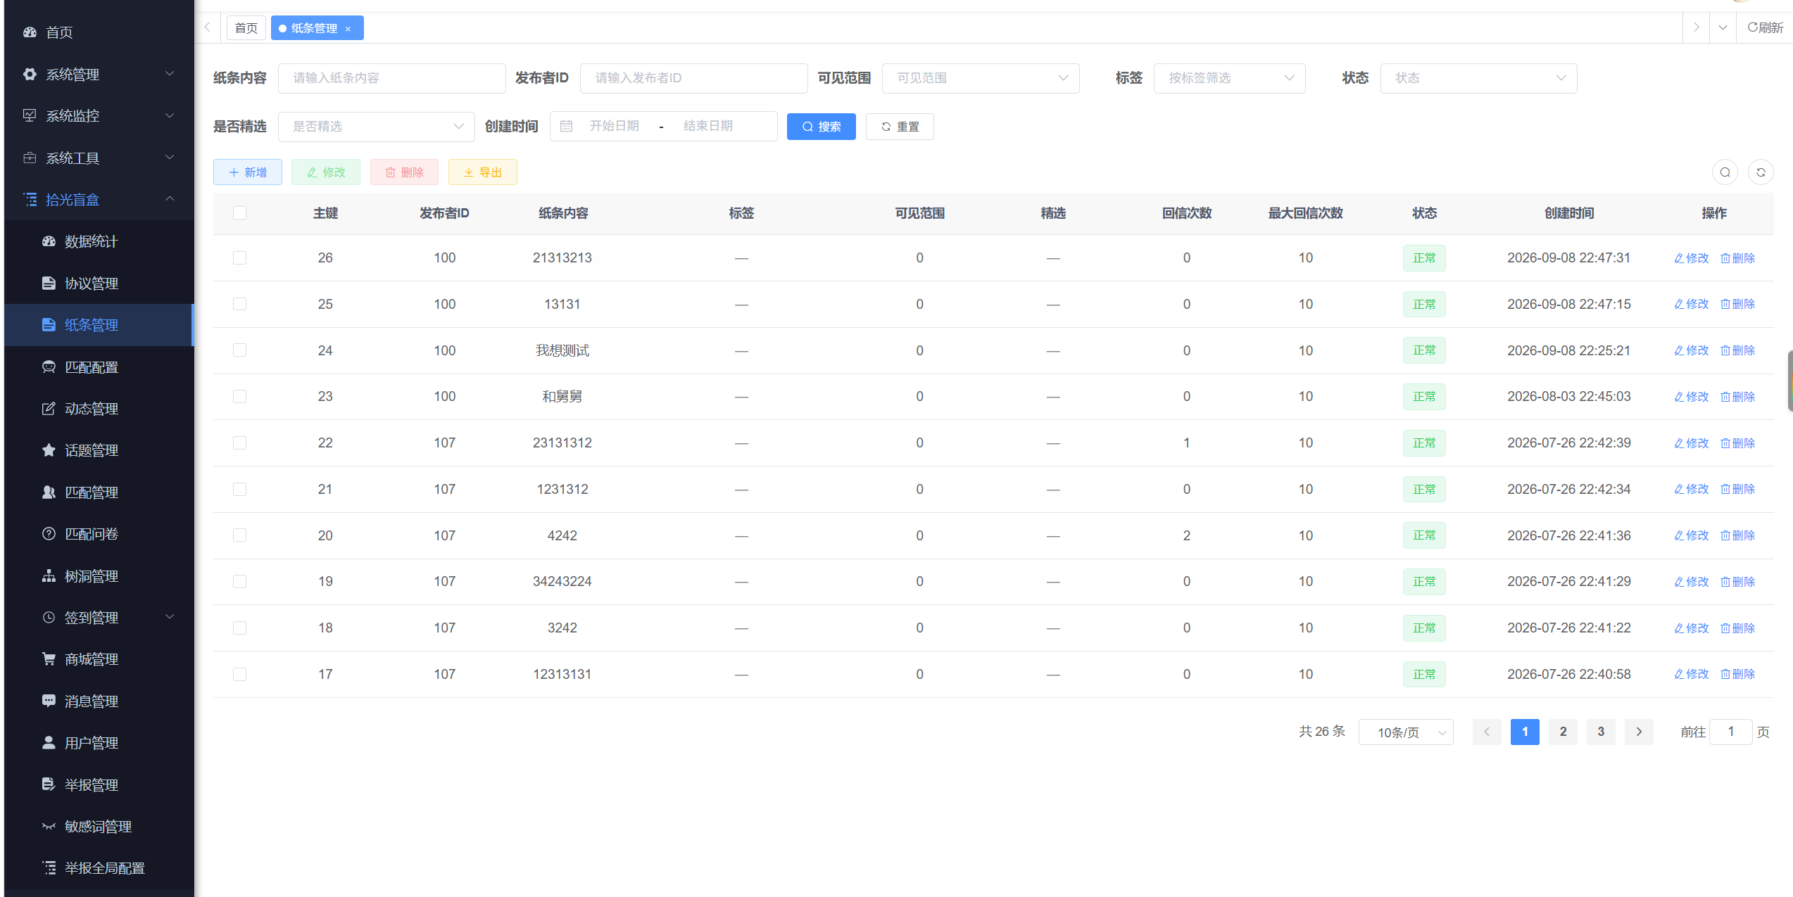Open 敏感词管理 menu item
Viewport: 1793px width, 897px height.
(99, 826)
